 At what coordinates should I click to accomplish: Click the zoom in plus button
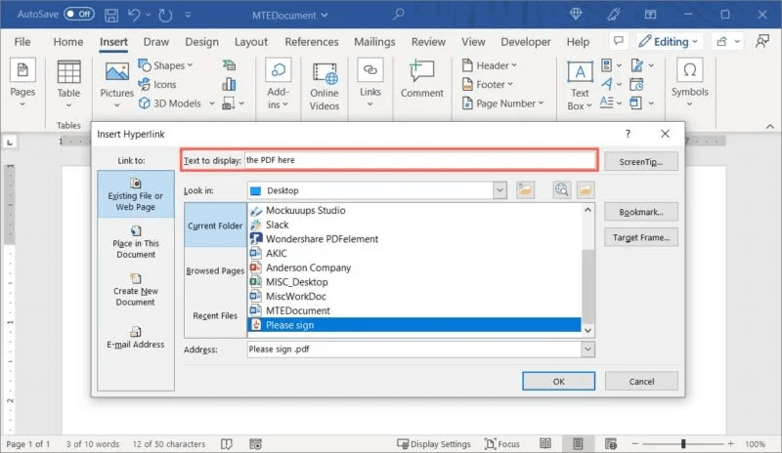pyautogui.click(x=730, y=443)
